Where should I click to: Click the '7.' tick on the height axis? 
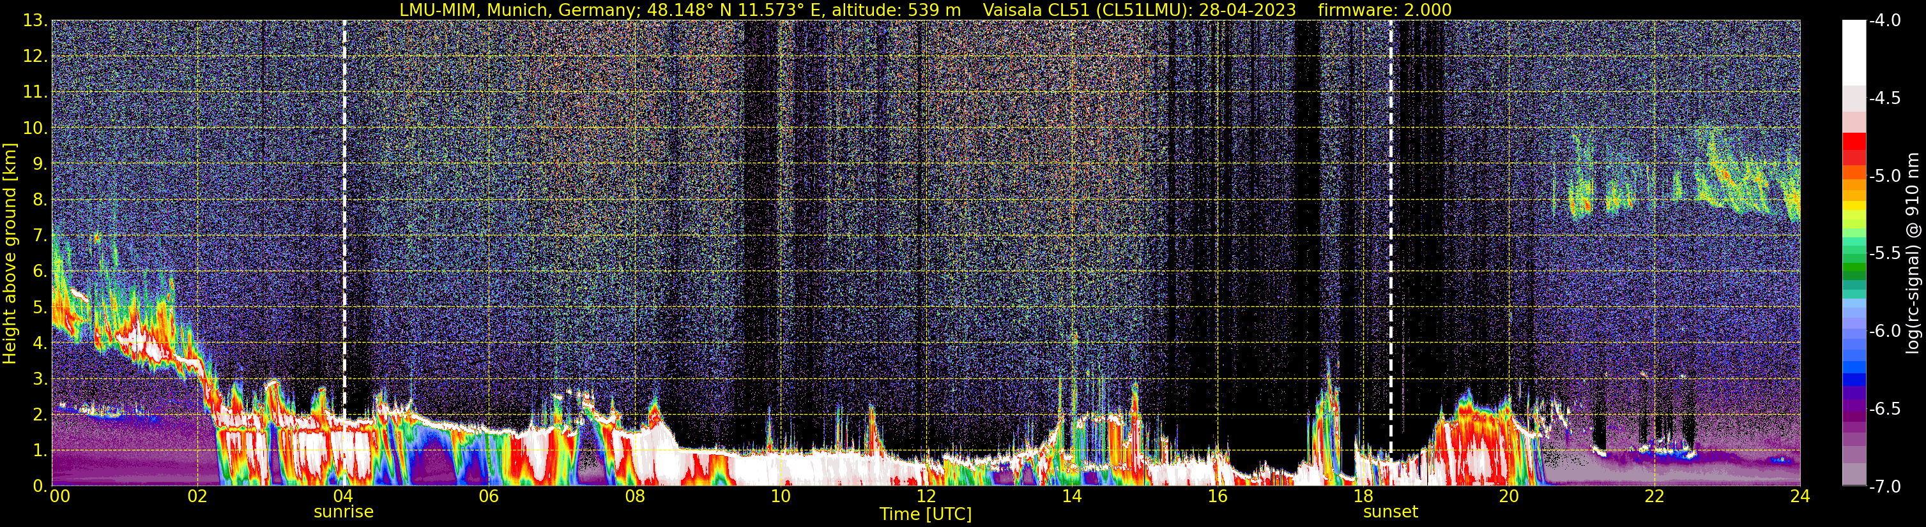coord(40,235)
